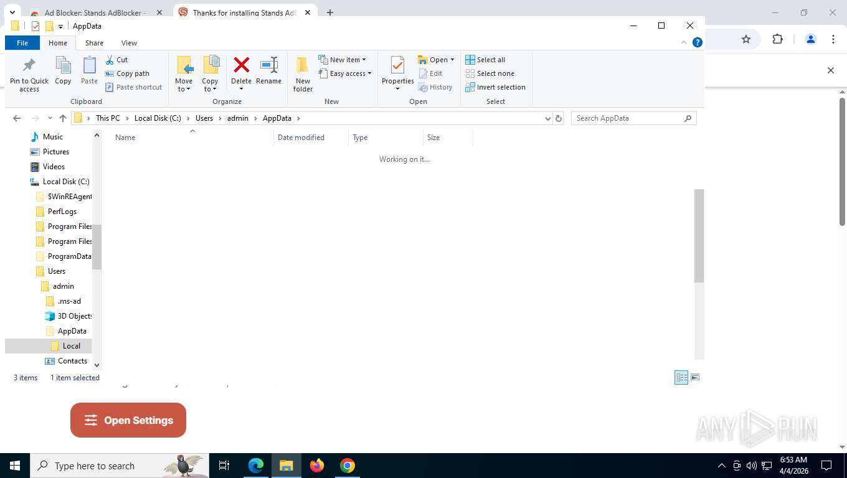Sort by the Name column header
Viewport: 847px width, 478px height.
(x=192, y=138)
